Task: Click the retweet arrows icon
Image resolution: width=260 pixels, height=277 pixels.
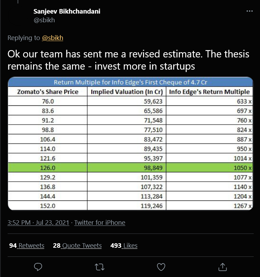Action: (100, 267)
